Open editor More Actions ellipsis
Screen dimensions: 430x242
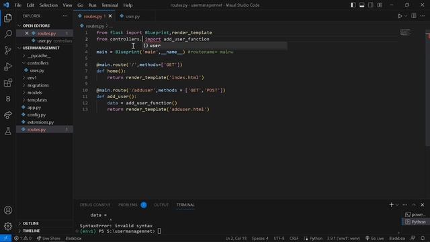(x=423, y=16)
